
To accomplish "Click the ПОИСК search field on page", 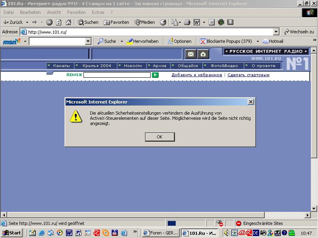I will tap(117, 75).
